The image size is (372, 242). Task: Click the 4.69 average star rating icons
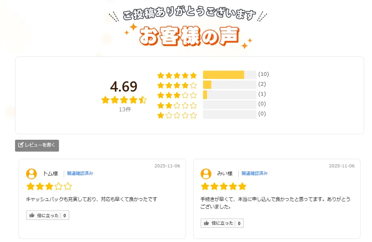tap(124, 100)
